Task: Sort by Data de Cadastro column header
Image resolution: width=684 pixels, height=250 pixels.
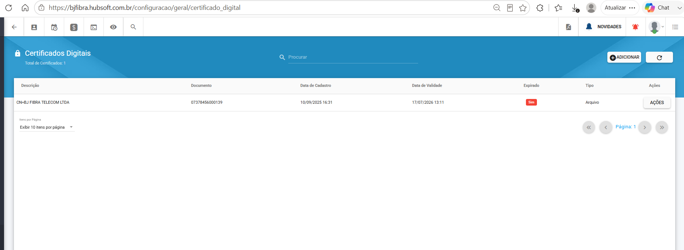Action: (316, 85)
